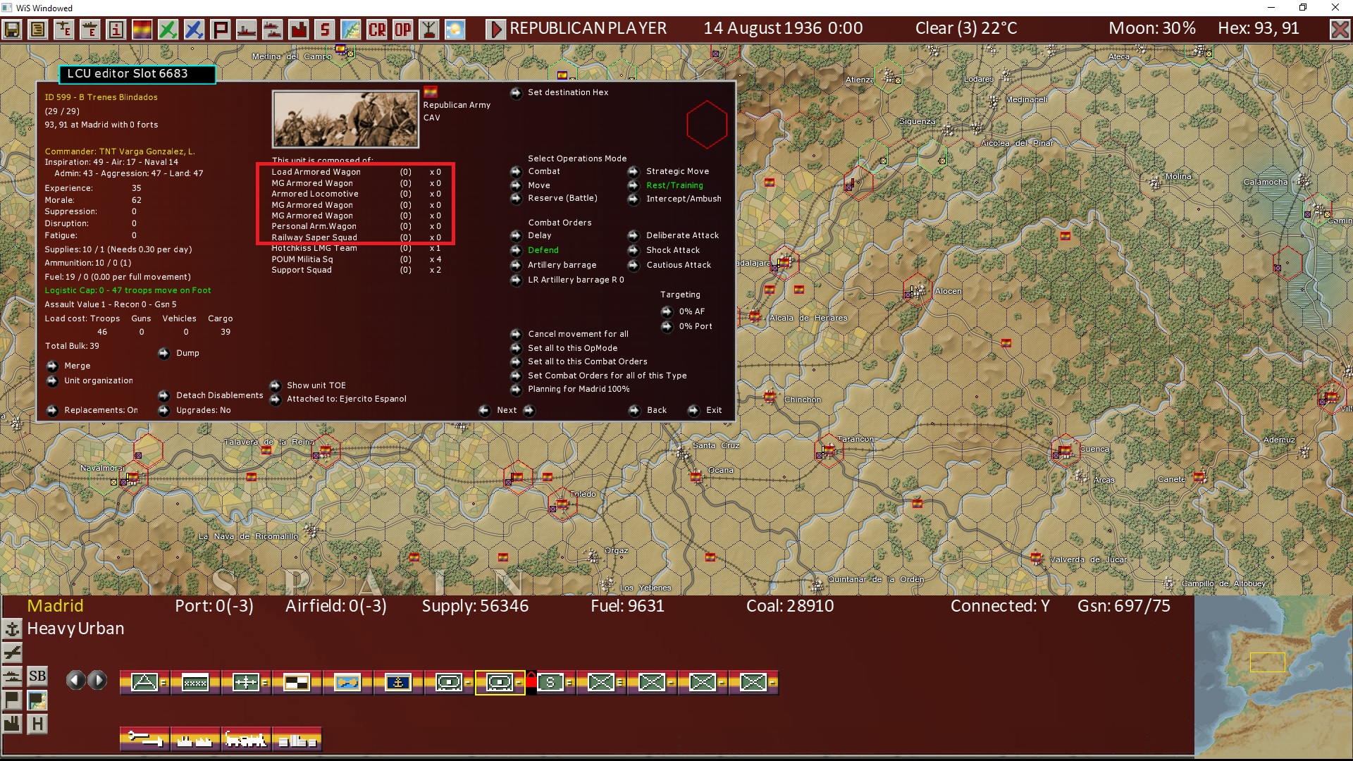Select Combat operations mode
1353x761 pixels.
tap(517, 171)
